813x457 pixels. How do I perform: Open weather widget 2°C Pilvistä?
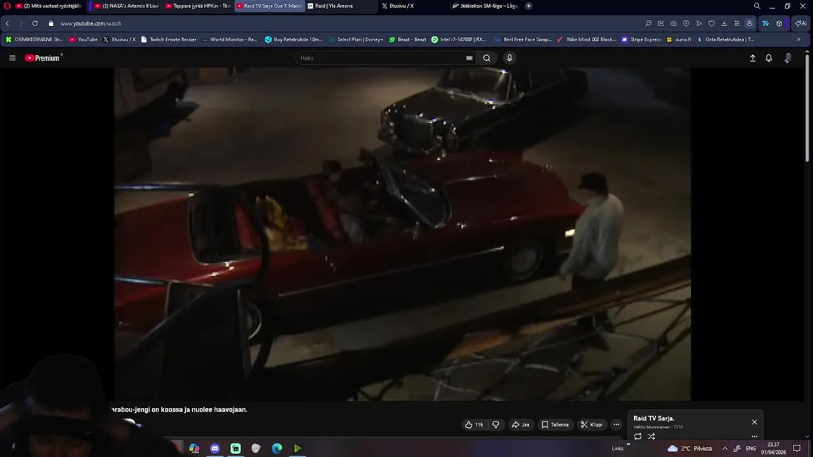coord(690,449)
